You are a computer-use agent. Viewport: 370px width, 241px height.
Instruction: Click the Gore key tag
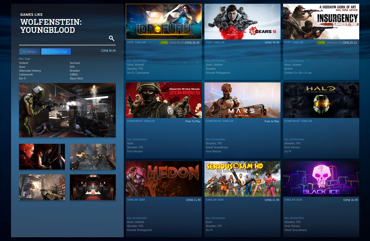tap(22, 67)
